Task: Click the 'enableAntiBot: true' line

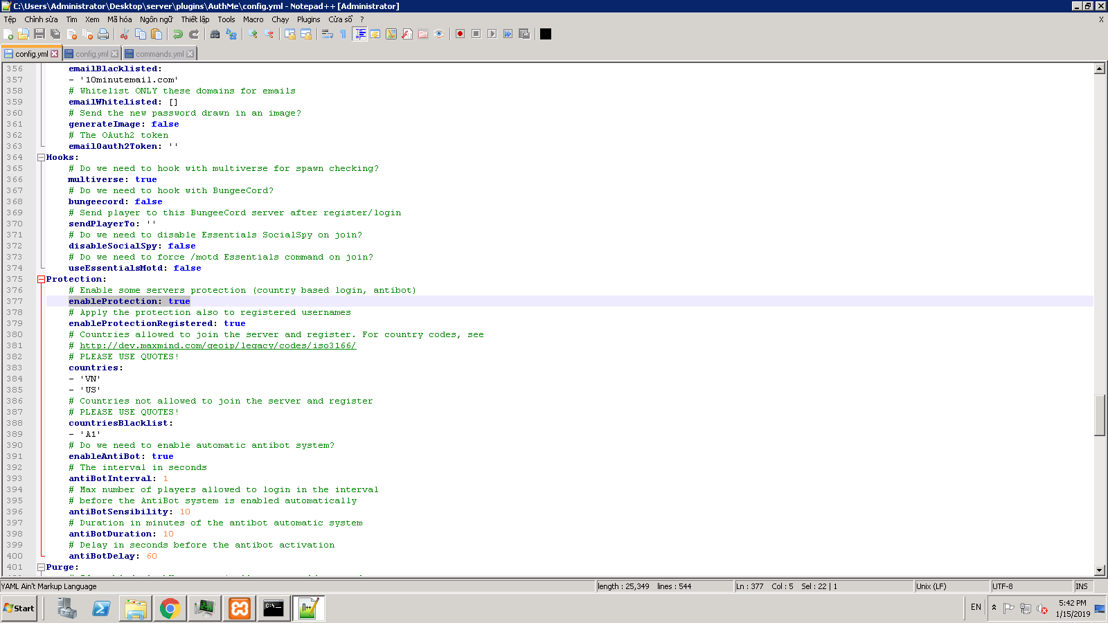Action: [x=121, y=456]
